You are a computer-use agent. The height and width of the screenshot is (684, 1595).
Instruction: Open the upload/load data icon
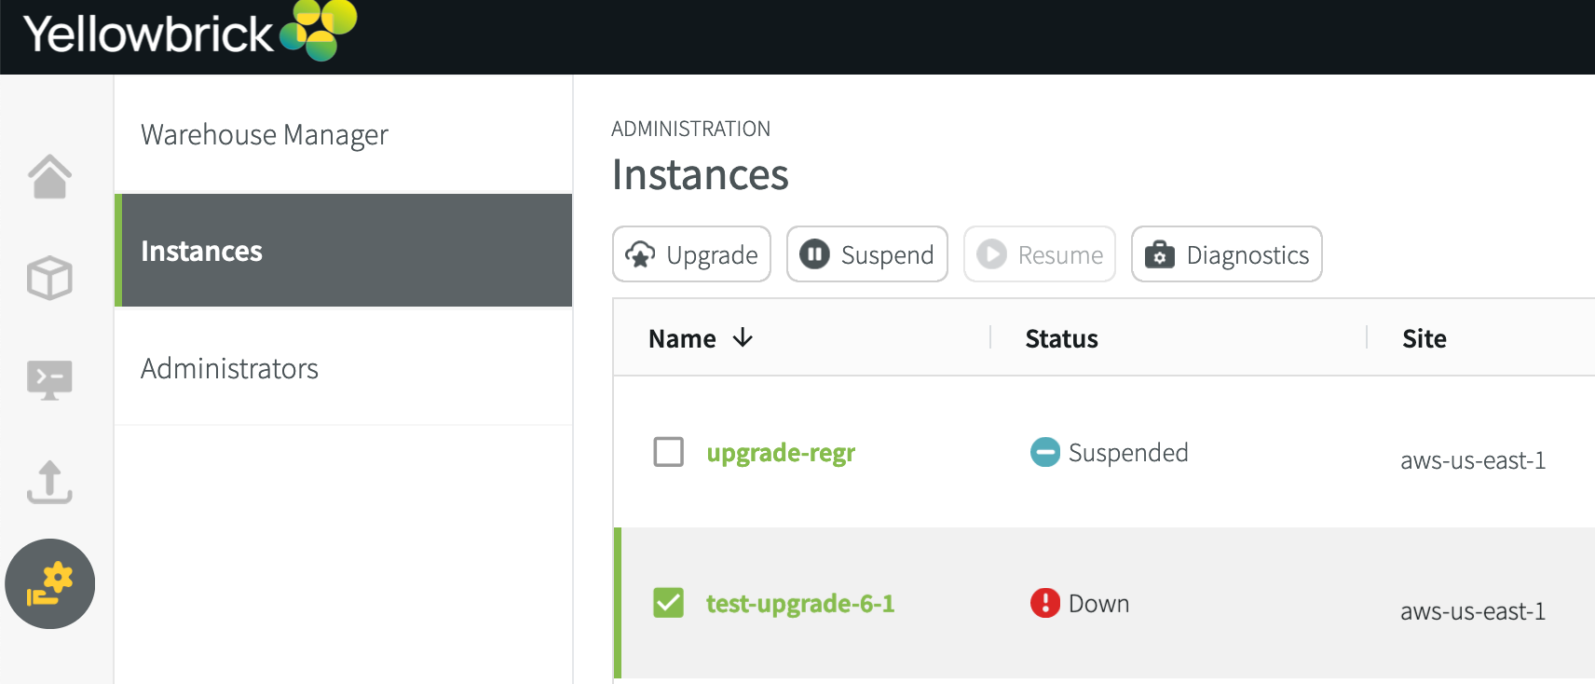[x=49, y=482]
